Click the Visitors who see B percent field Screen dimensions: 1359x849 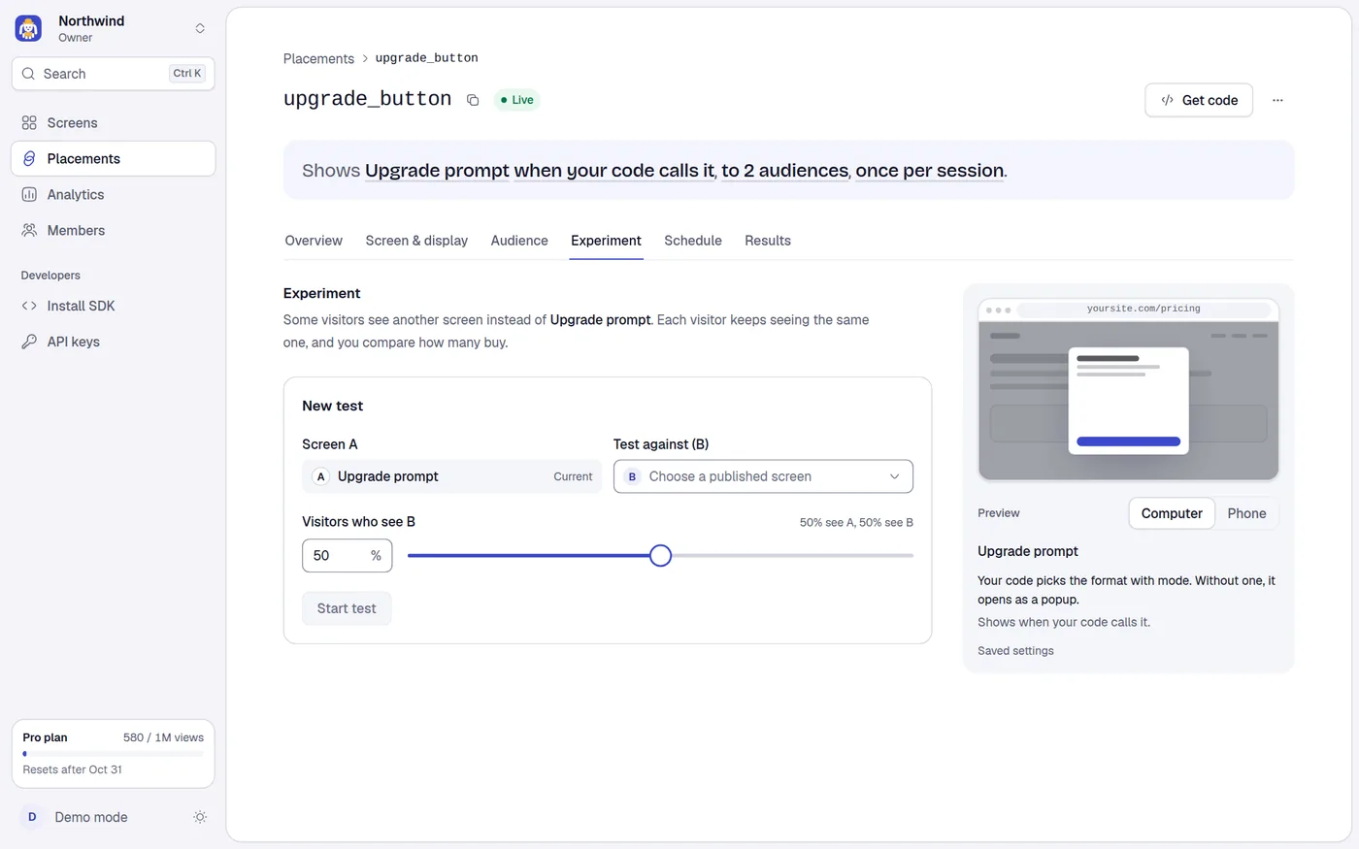click(347, 556)
